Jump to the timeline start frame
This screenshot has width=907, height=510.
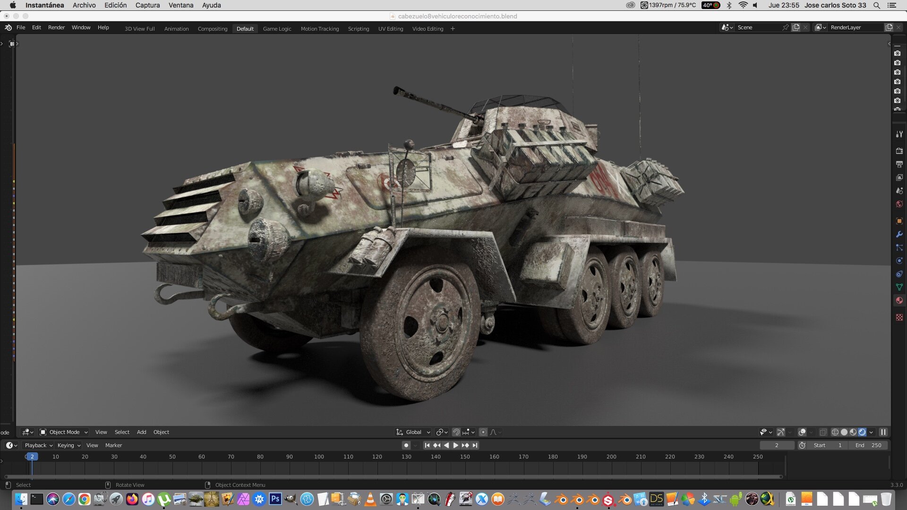(x=427, y=445)
